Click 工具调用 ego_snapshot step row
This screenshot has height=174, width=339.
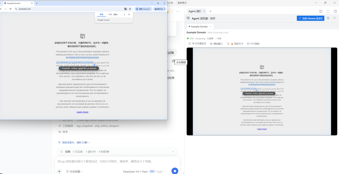point(89,126)
